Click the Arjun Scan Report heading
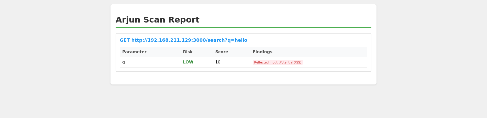Image resolution: width=487 pixels, height=118 pixels. pos(157,20)
